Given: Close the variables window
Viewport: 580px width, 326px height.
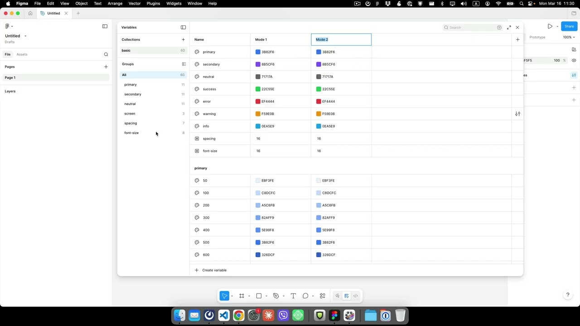Looking at the screenshot, I should 517,28.
